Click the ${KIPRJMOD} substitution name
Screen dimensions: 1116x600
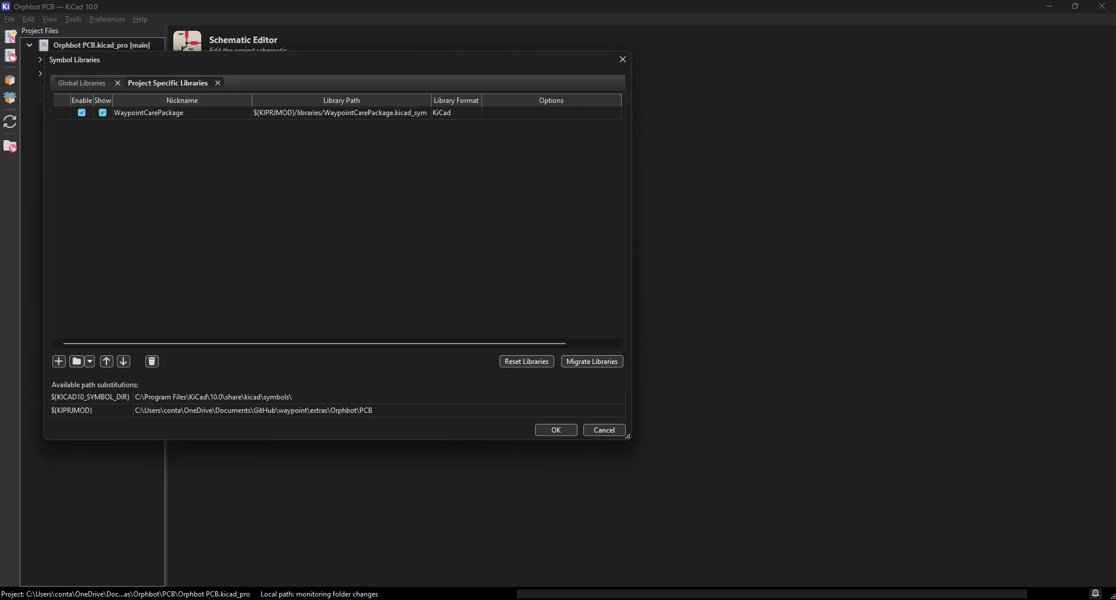72,410
